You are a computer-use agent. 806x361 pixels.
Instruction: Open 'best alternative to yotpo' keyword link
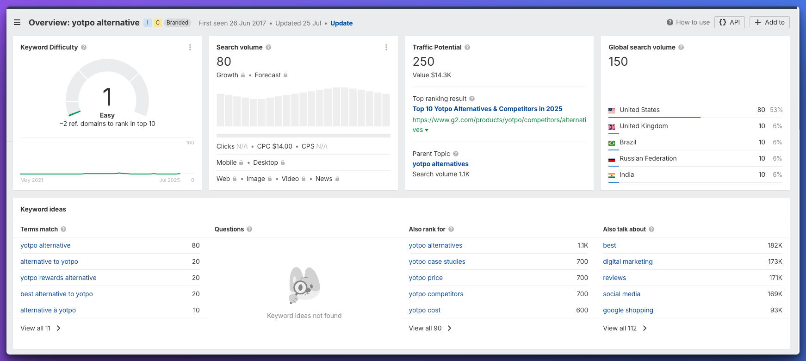point(56,294)
